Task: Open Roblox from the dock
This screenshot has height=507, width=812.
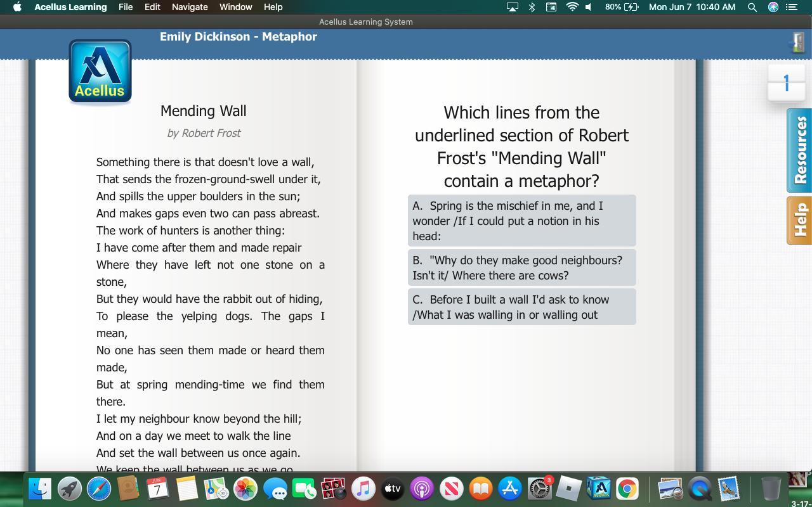Action: (x=569, y=489)
